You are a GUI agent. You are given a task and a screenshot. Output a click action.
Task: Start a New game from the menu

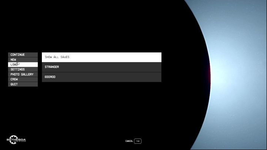point(23,59)
